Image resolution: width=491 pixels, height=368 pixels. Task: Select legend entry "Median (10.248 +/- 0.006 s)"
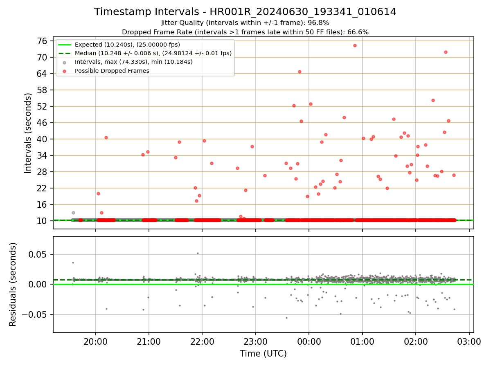153,53
